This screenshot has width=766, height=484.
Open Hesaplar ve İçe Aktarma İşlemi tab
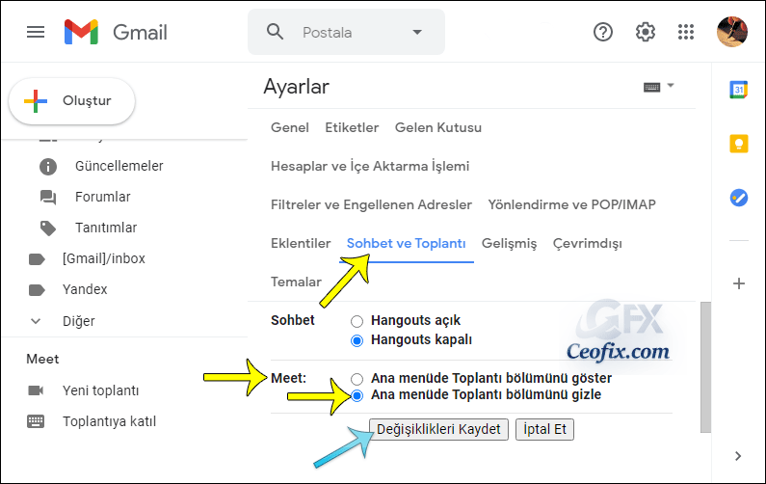point(370,166)
